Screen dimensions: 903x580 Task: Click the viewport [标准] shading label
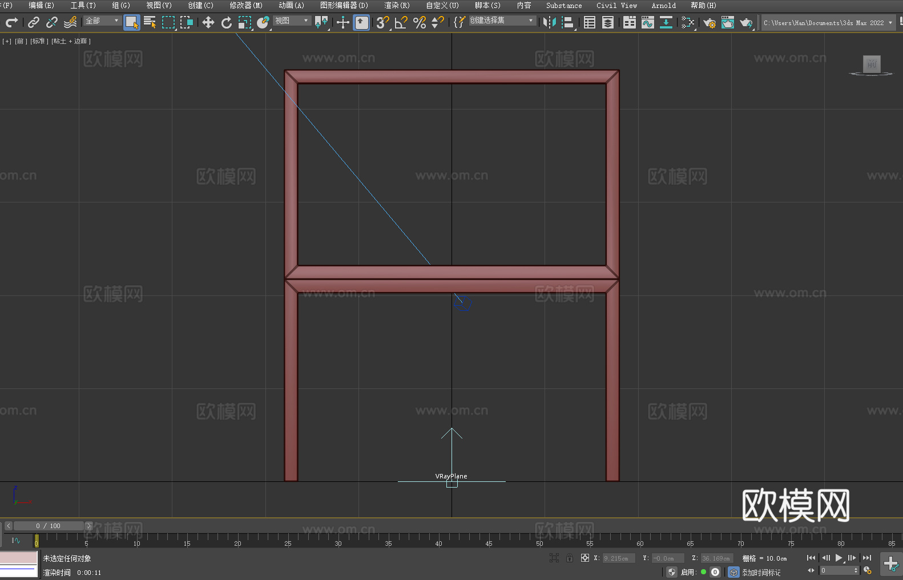[x=39, y=41]
